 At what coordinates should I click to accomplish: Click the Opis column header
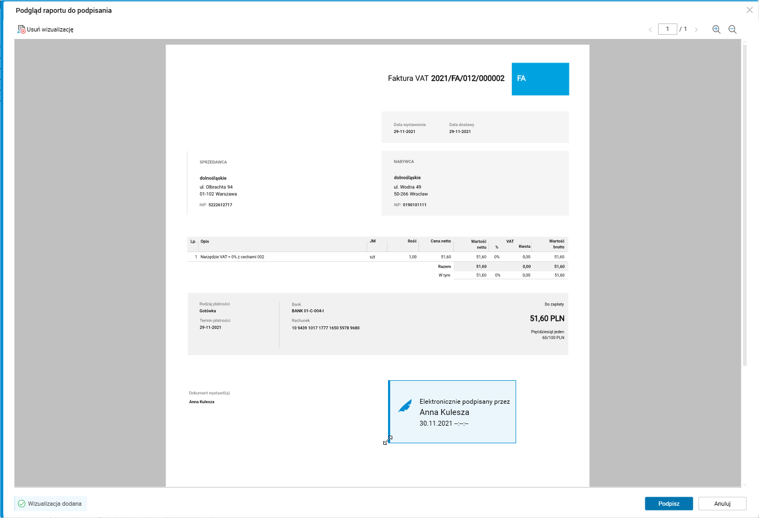(x=205, y=241)
